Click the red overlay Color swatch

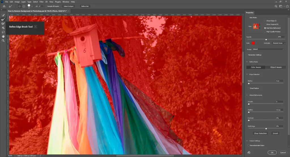click(253, 43)
